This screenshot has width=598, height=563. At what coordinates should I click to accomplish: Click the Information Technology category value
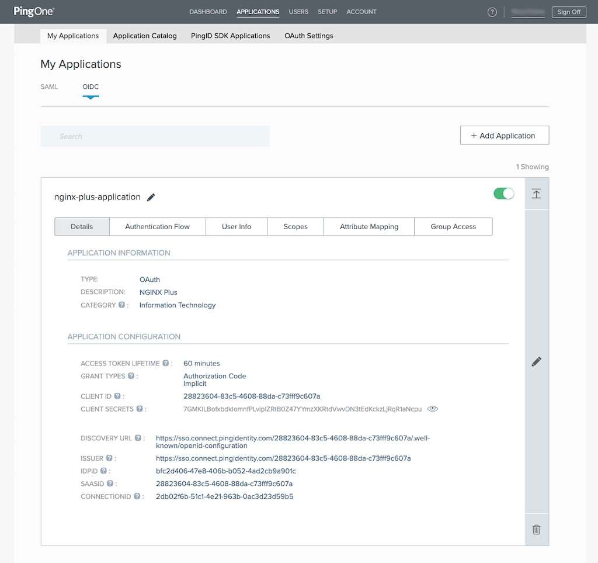point(178,305)
